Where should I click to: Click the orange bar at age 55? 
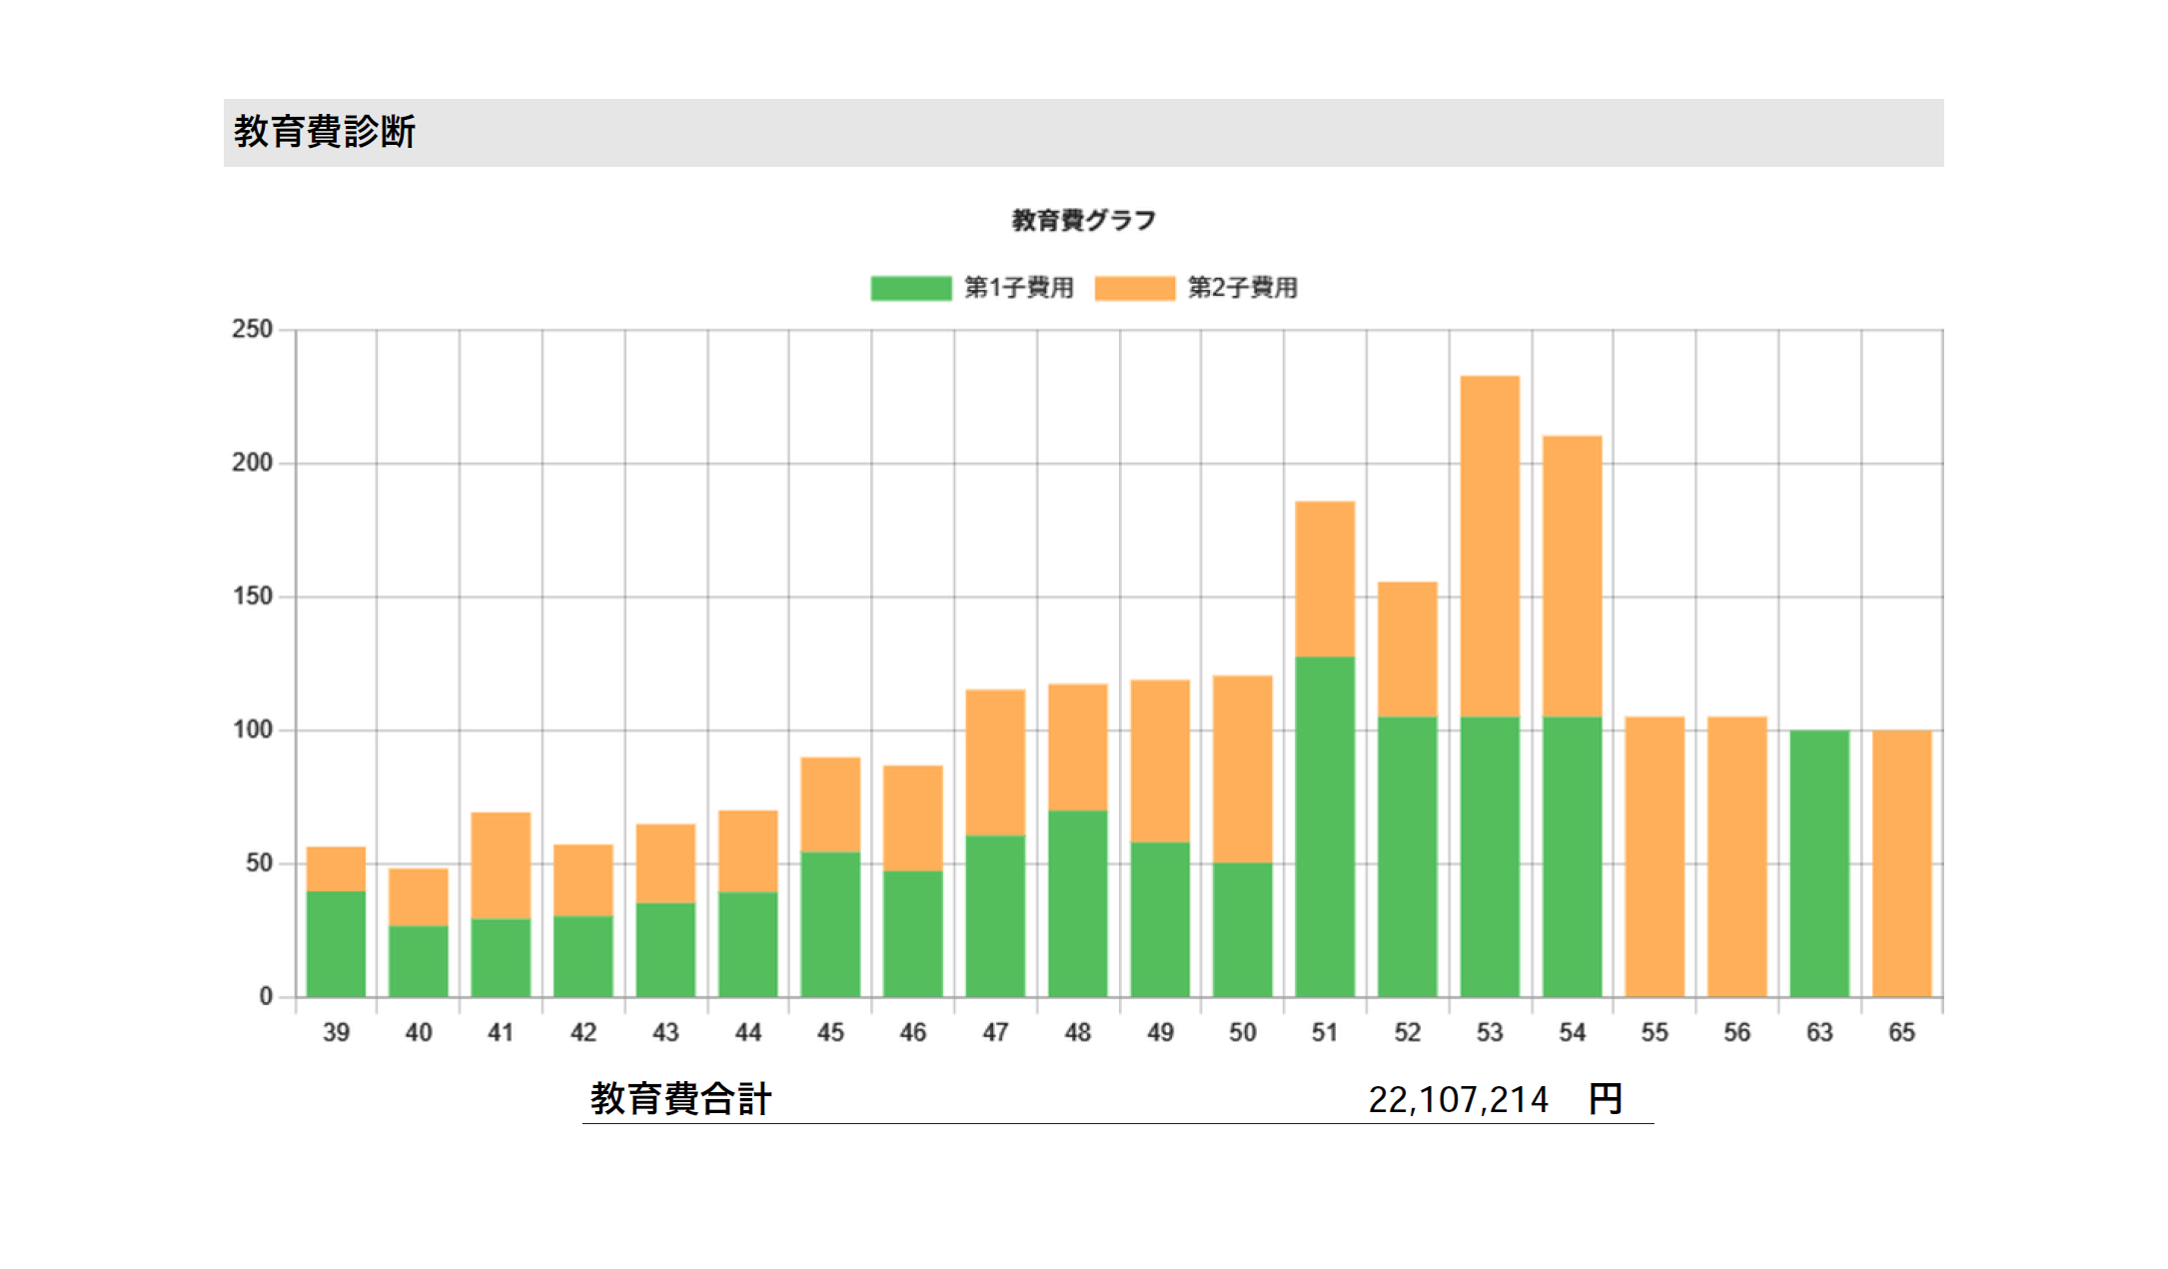tap(1654, 856)
